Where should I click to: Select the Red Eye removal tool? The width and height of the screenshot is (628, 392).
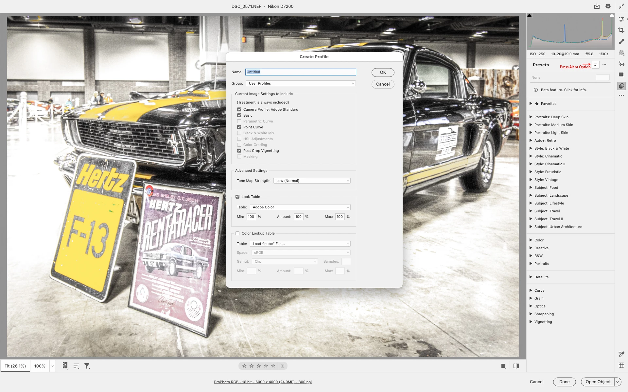tap(621, 64)
